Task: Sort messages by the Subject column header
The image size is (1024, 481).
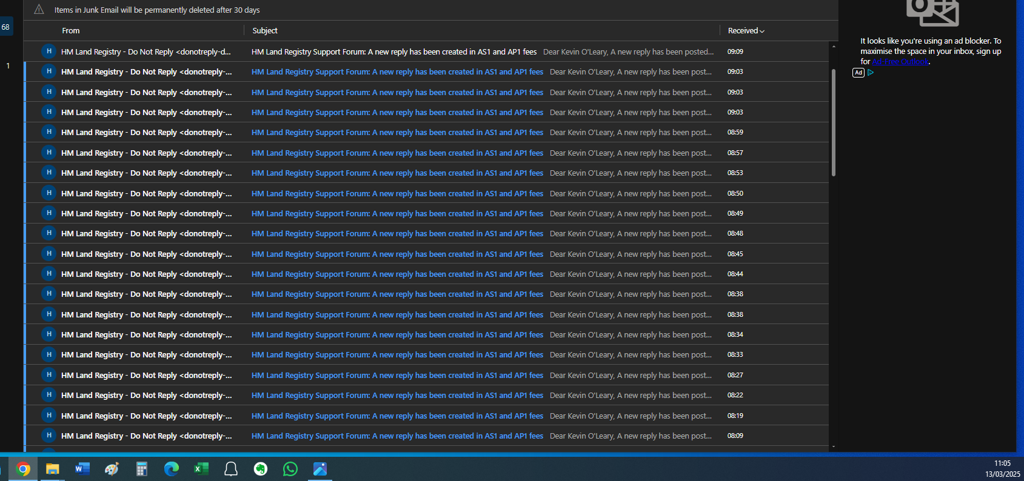Action: pos(265,31)
